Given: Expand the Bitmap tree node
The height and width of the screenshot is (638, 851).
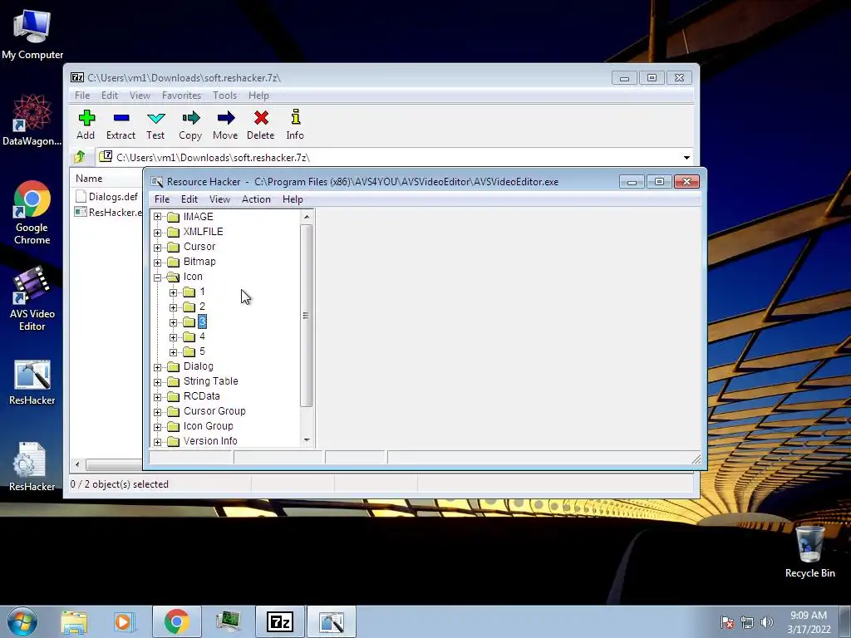Looking at the screenshot, I should (157, 263).
